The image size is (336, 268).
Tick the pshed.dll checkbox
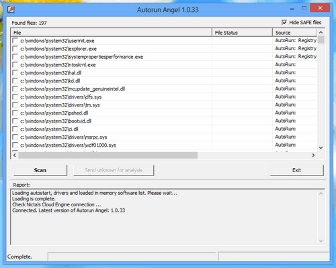pos(15,113)
